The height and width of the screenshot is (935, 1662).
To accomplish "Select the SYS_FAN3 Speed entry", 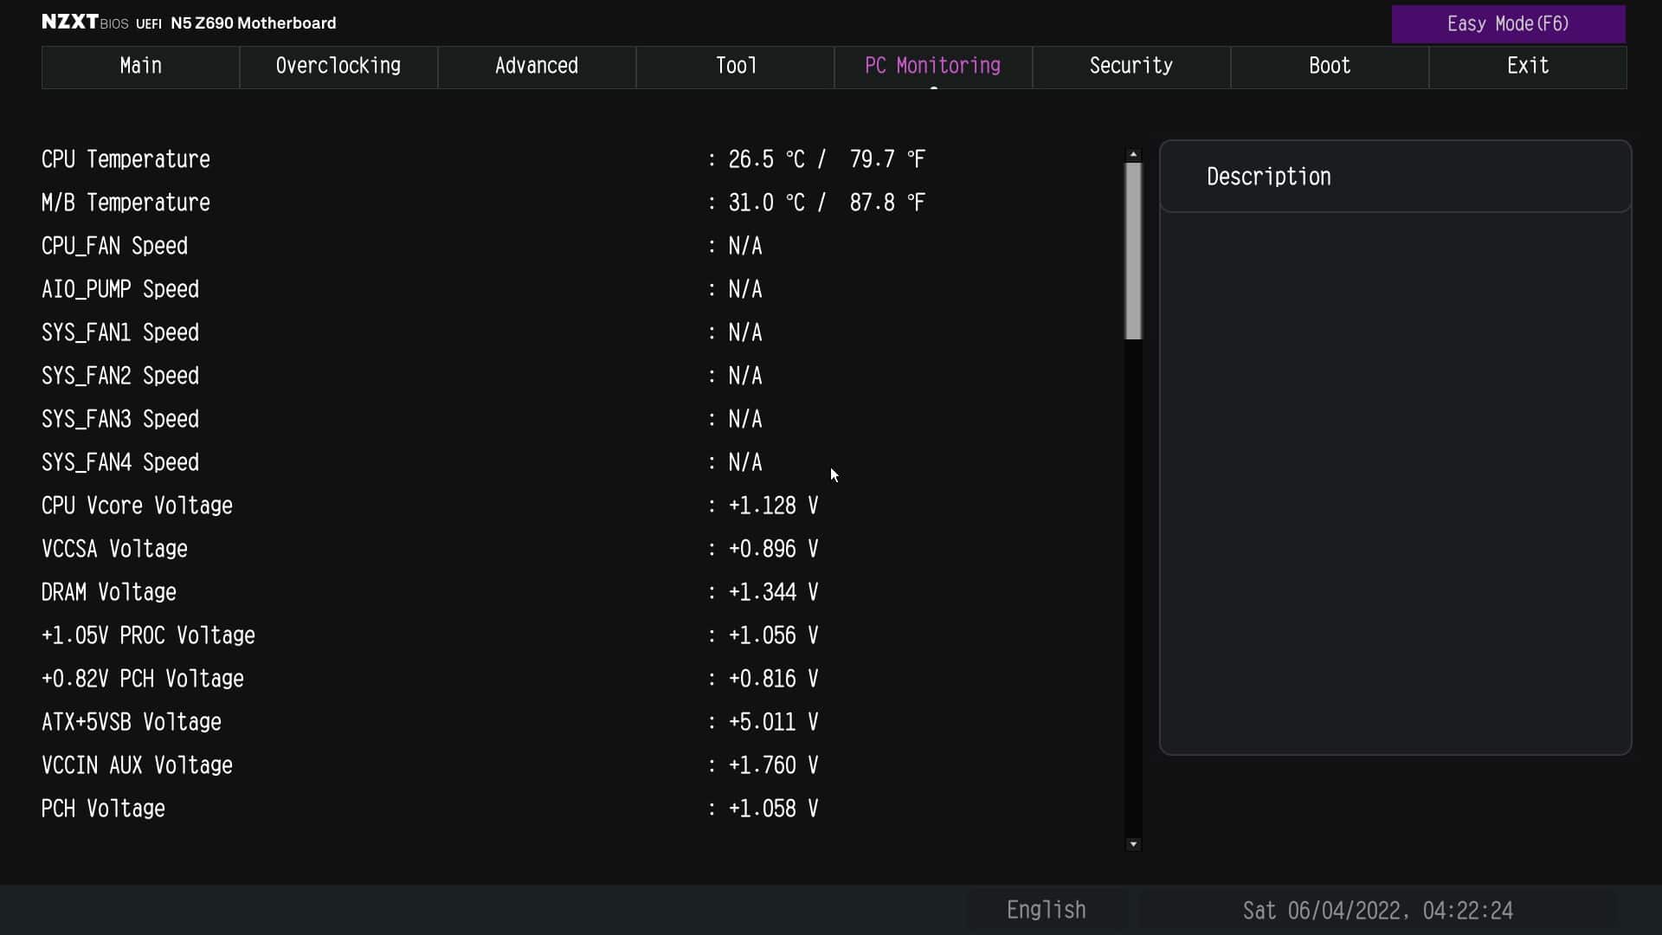I will 580,419.
